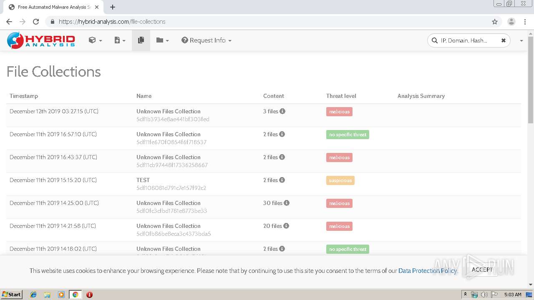Click the suspicious threat badge
Screen dimensions: 534x300
(x=340, y=180)
